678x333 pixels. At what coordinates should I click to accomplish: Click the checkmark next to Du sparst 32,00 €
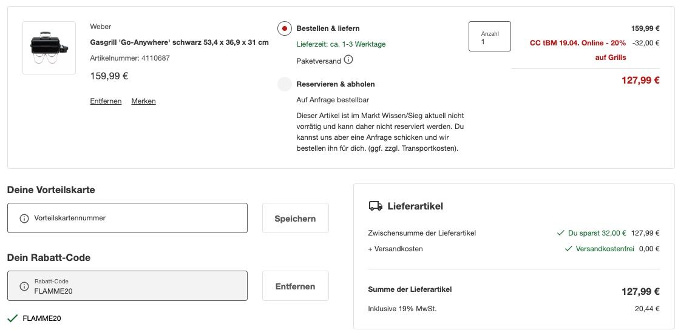pos(561,232)
